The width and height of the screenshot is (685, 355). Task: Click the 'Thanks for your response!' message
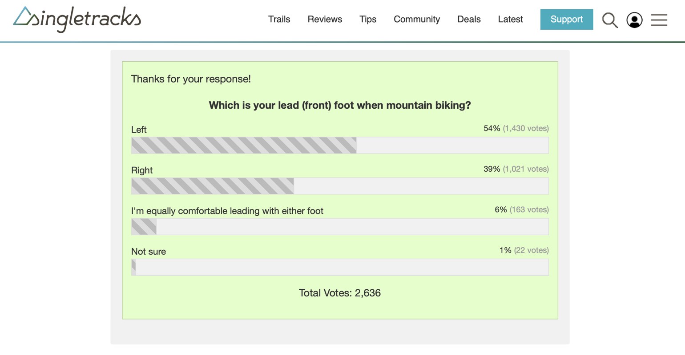pyautogui.click(x=191, y=79)
